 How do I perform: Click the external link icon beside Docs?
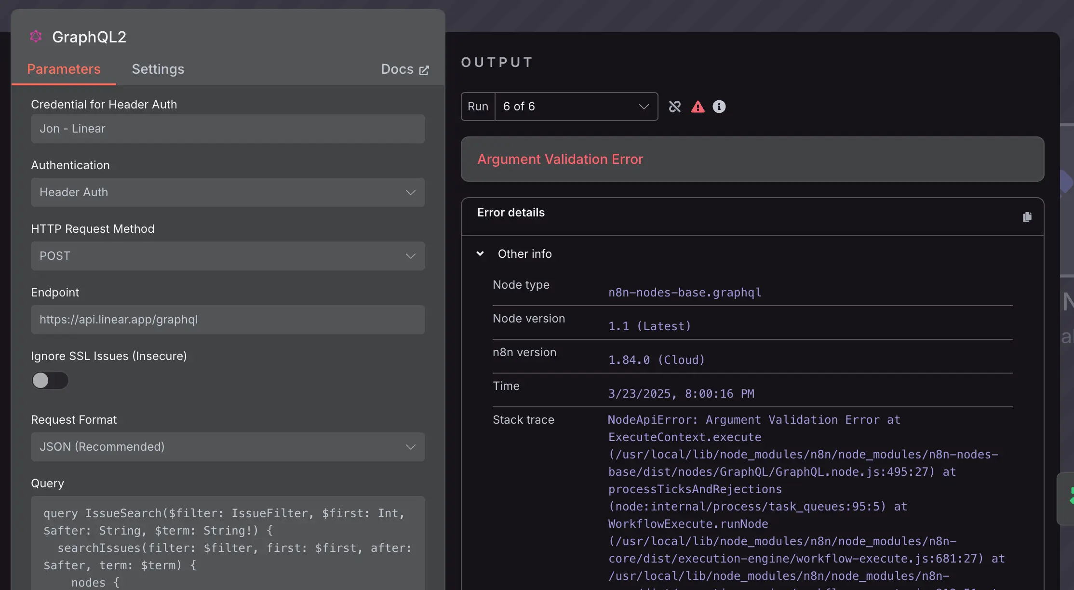(x=424, y=70)
